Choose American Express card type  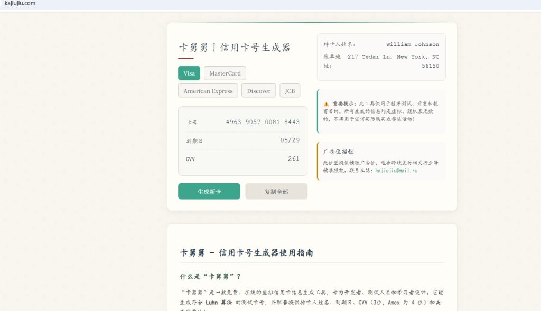pos(208,91)
